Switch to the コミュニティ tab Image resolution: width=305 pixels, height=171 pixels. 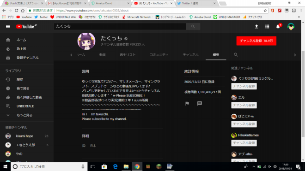click(x=159, y=55)
